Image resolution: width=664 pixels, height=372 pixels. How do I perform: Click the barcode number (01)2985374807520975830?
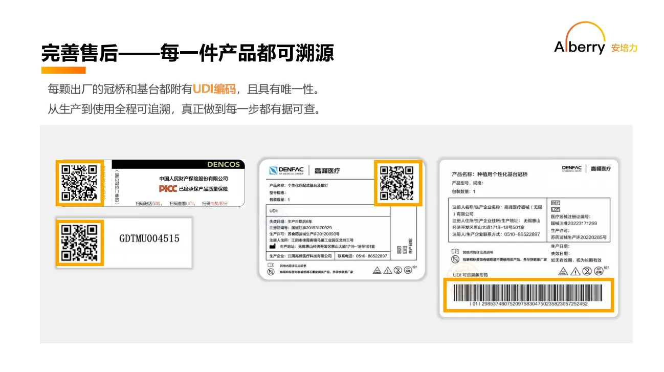pyautogui.click(x=528, y=304)
